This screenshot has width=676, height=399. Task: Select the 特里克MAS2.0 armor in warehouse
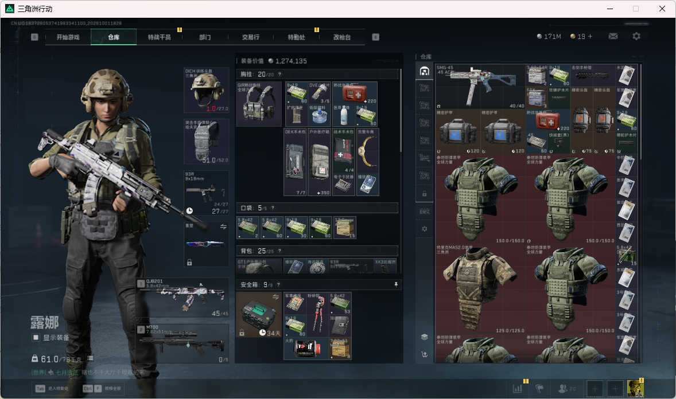point(480,289)
